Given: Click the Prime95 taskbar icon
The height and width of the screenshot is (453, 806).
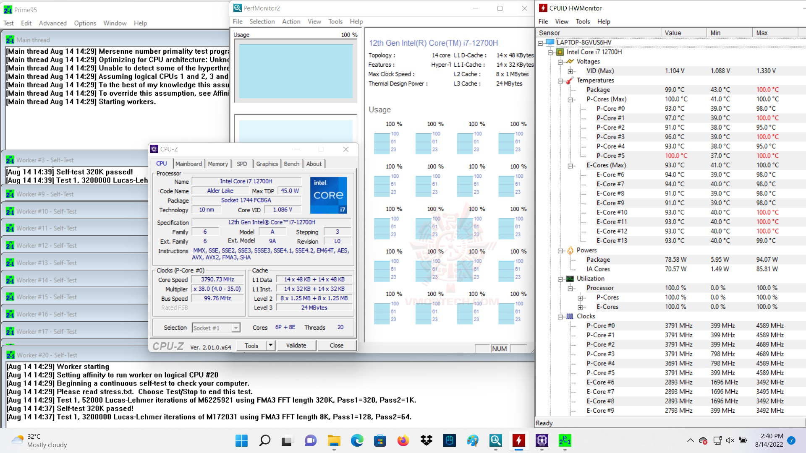Looking at the screenshot, I should point(565,440).
